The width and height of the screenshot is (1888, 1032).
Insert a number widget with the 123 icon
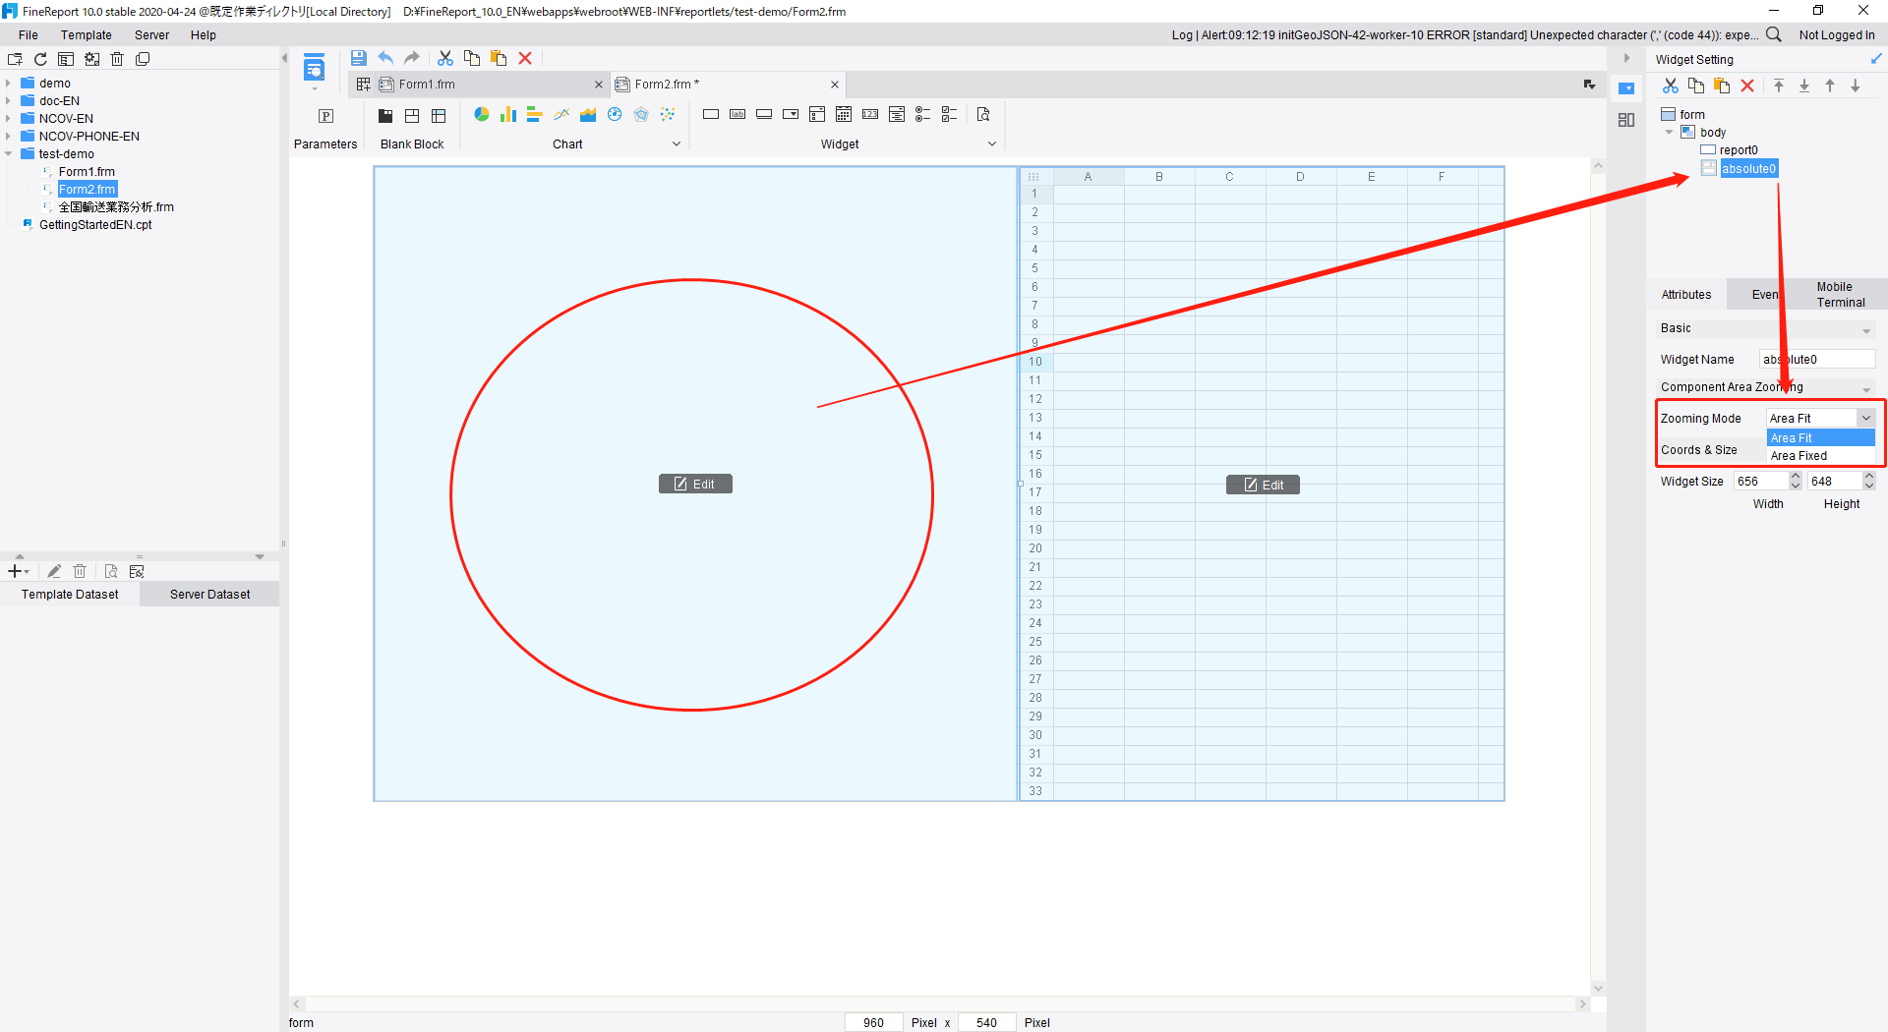tap(870, 114)
